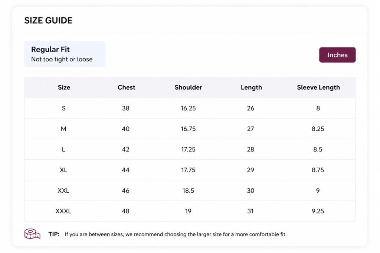This screenshot has height=253, width=380.
Task: Click sleeve length 9.25 cell
Action: 318,211
